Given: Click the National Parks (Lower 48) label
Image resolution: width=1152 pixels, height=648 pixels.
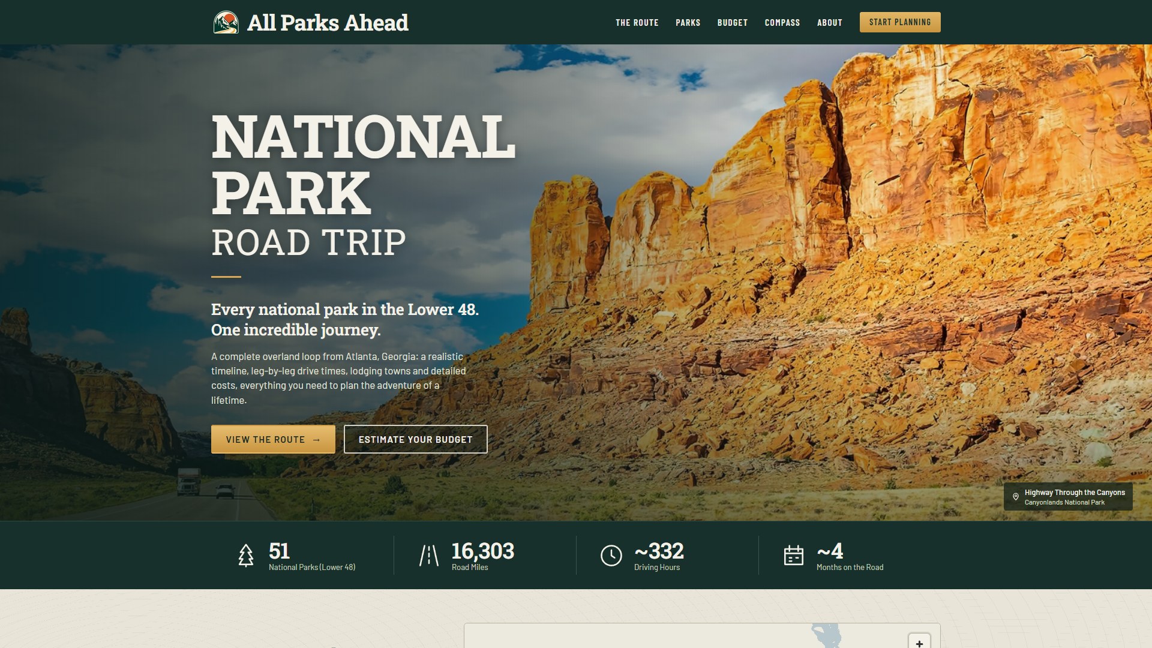Looking at the screenshot, I should click(x=311, y=567).
